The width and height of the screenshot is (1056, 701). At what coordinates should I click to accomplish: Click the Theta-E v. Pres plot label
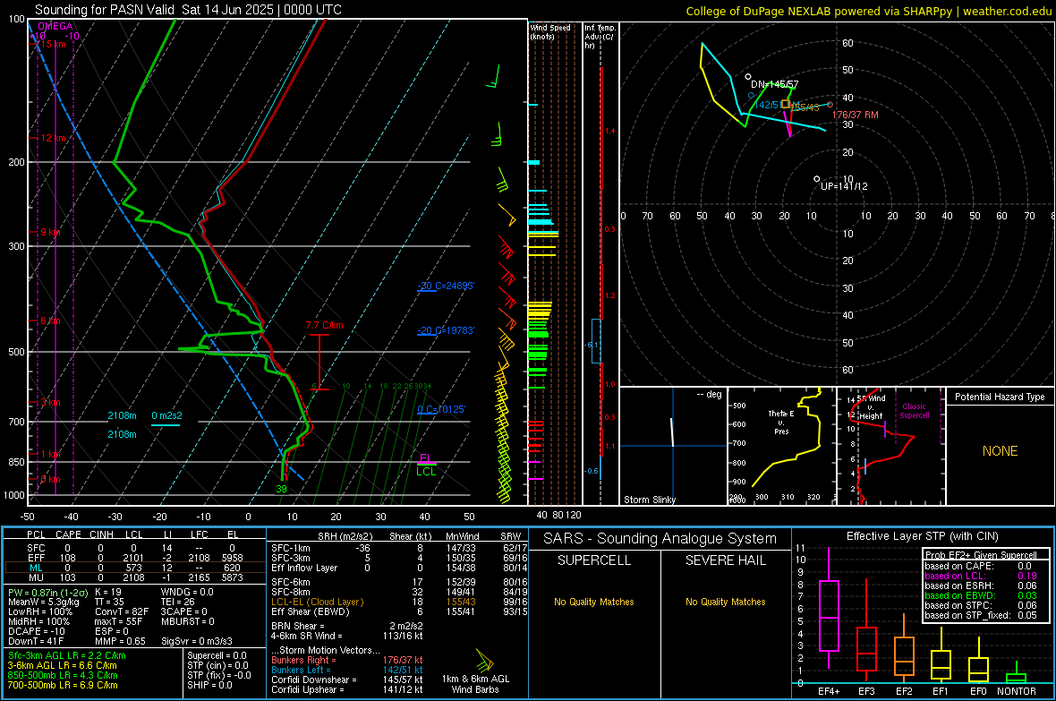coord(781,422)
